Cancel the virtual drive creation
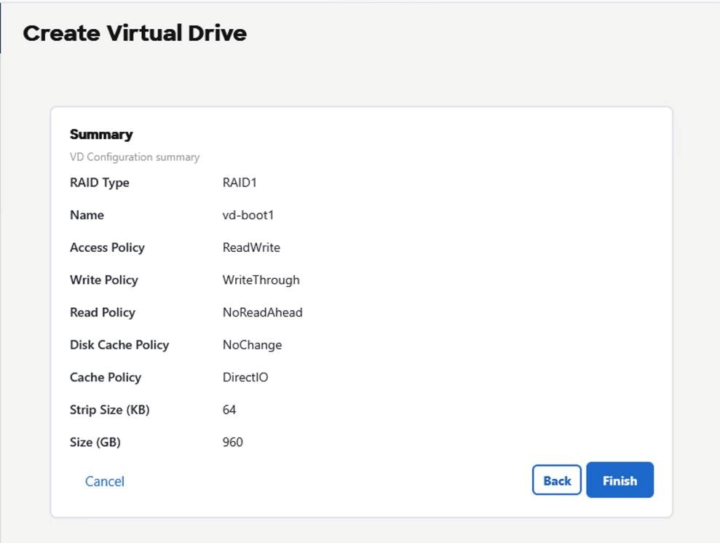The image size is (720, 543). tap(105, 481)
